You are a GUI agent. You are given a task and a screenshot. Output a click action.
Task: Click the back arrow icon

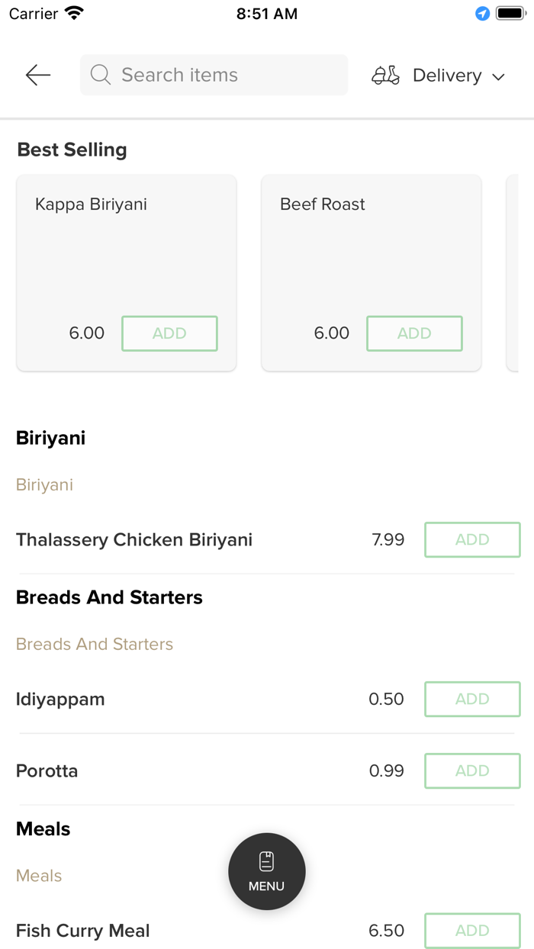click(37, 75)
